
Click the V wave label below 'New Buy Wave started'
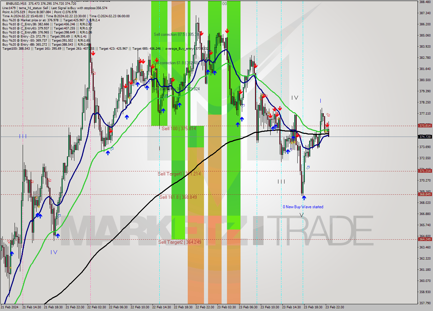coord(301,215)
